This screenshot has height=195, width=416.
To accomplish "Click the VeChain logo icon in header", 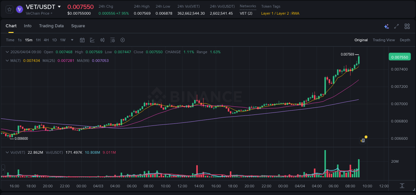I will pyautogui.click(x=19, y=10).
